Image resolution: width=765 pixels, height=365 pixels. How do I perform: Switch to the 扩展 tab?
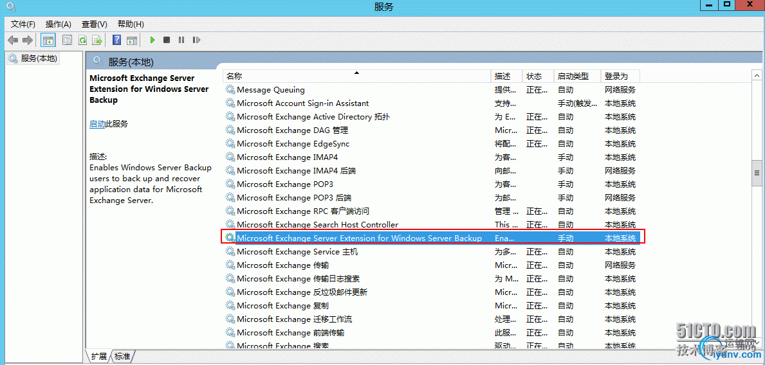[x=99, y=356]
